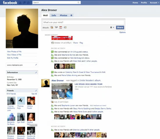The height and width of the screenshot is (139, 160).
Task: Open Nick Bentivegna's profile link
Action: click(x=77, y=58)
